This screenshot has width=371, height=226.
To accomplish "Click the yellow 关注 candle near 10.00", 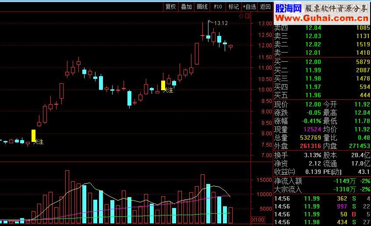I will pos(163,85).
